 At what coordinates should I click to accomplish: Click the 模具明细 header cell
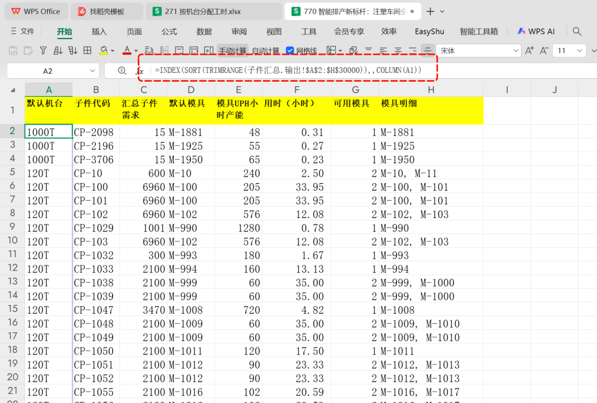[x=431, y=110]
